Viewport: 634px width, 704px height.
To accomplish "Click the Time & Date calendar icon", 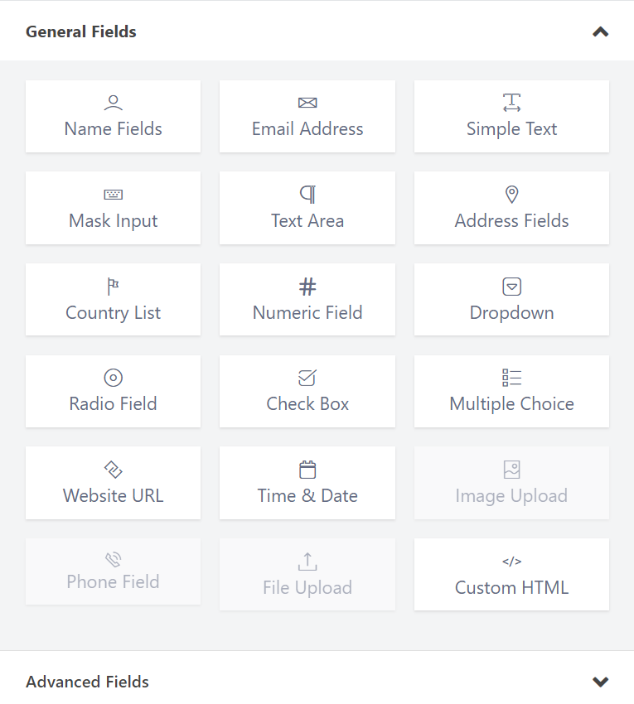I will tap(307, 470).
